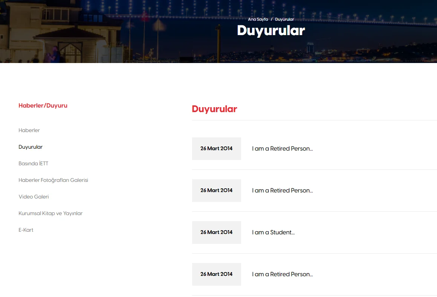The width and height of the screenshot is (437, 297).
Task: Open Kurumsal Kitap ve Yayınlar
Action: [50, 213]
